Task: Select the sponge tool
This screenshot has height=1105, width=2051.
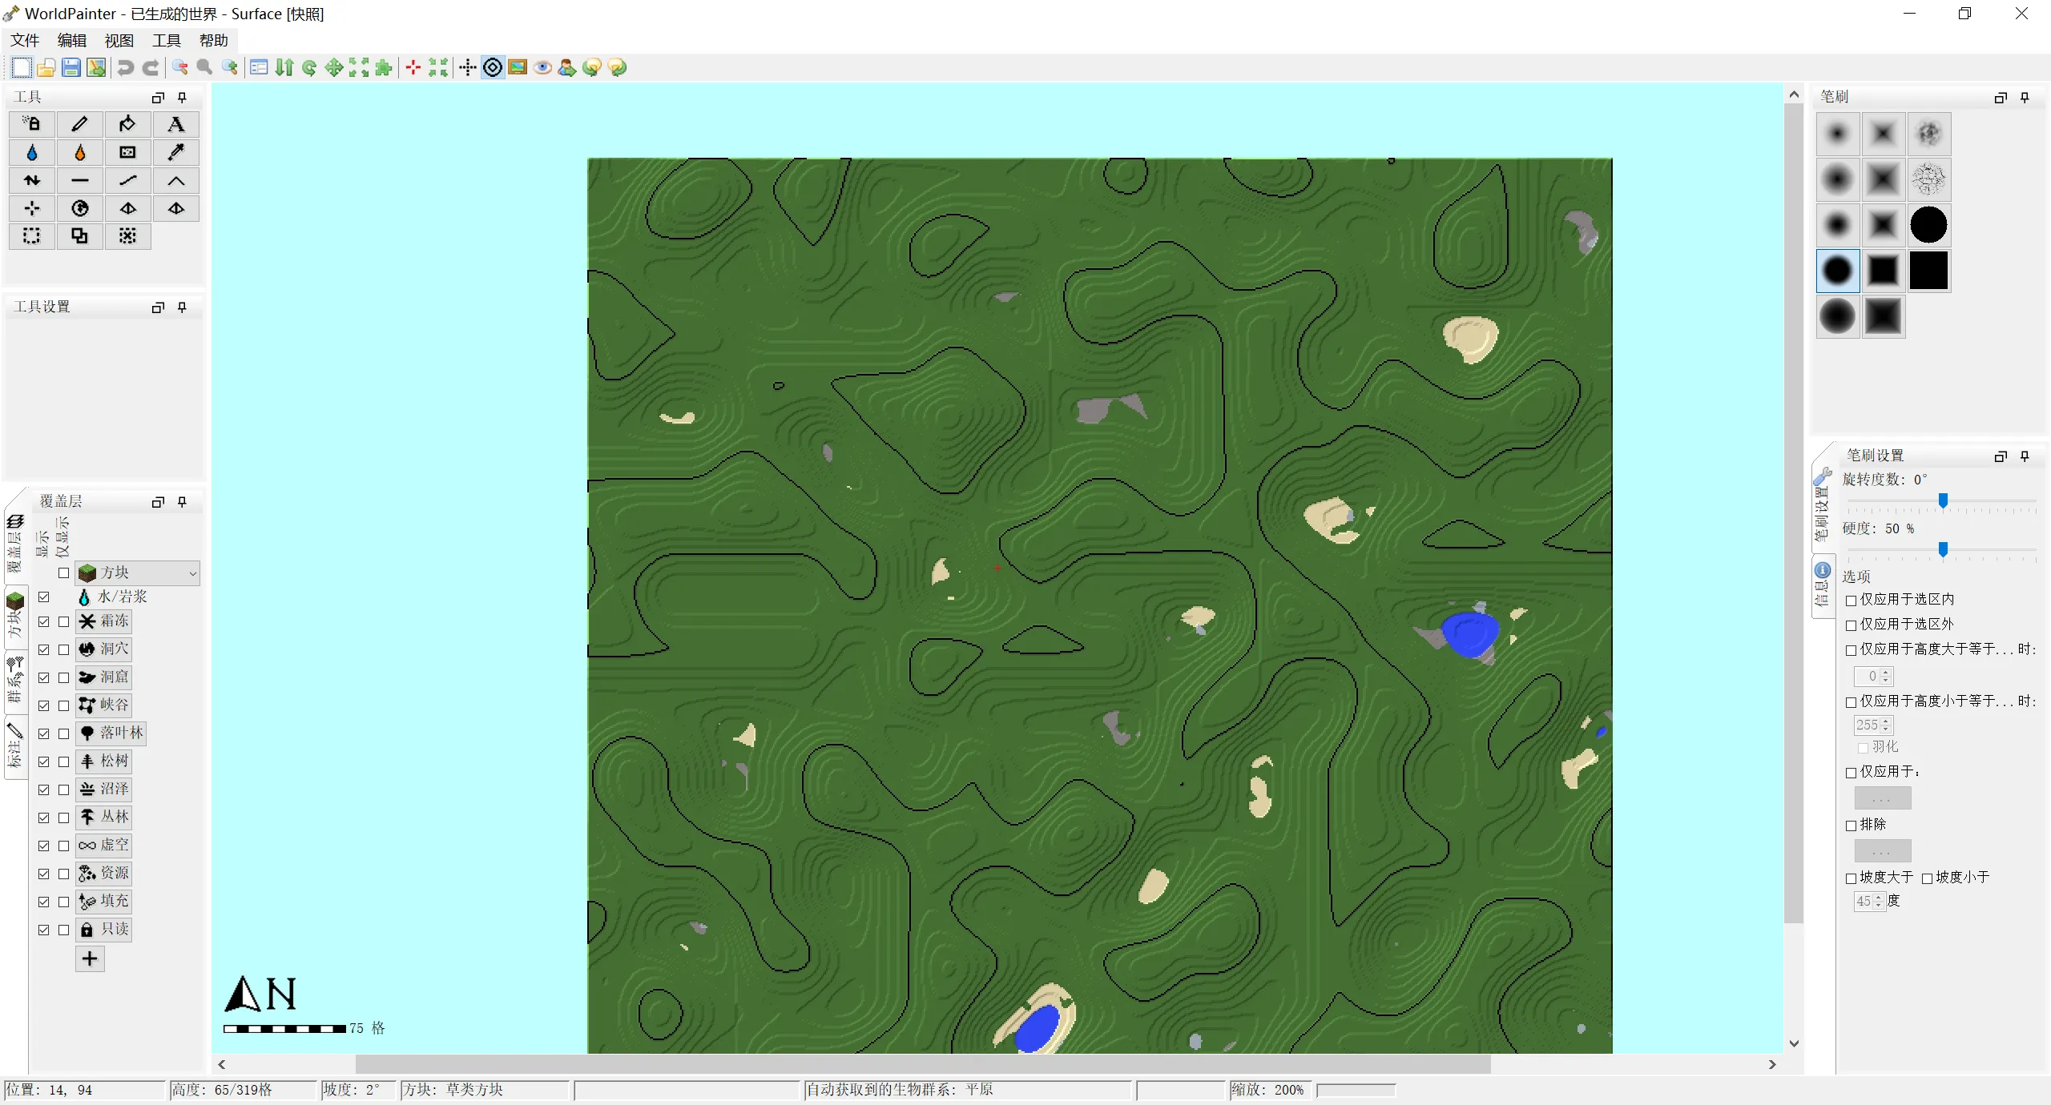Action: 127,152
